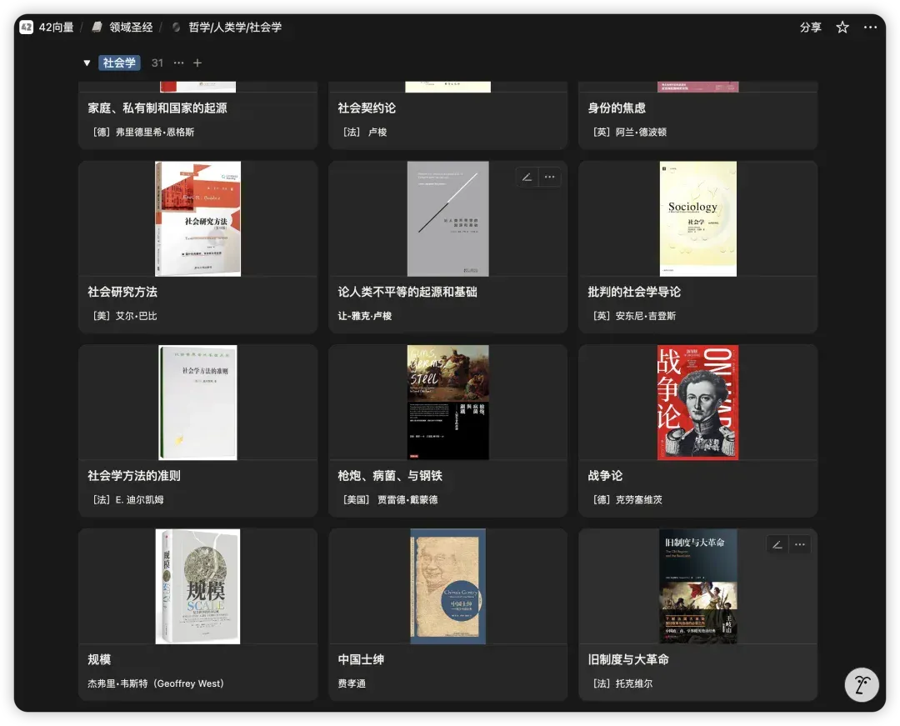
Task: Open the 社会学 group options ellipsis
Action: pos(179,63)
